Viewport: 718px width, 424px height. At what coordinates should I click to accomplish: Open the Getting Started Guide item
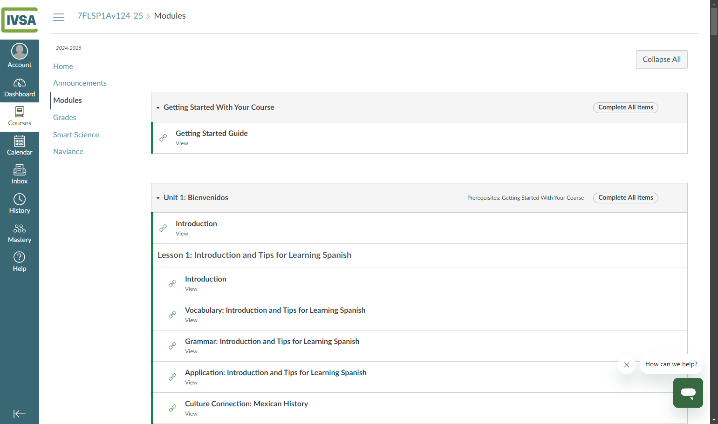212,133
